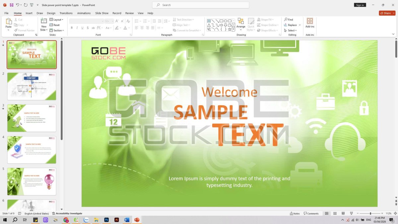Open the Review tab
Viewport: 398px width, 224px height.
pos(129,13)
